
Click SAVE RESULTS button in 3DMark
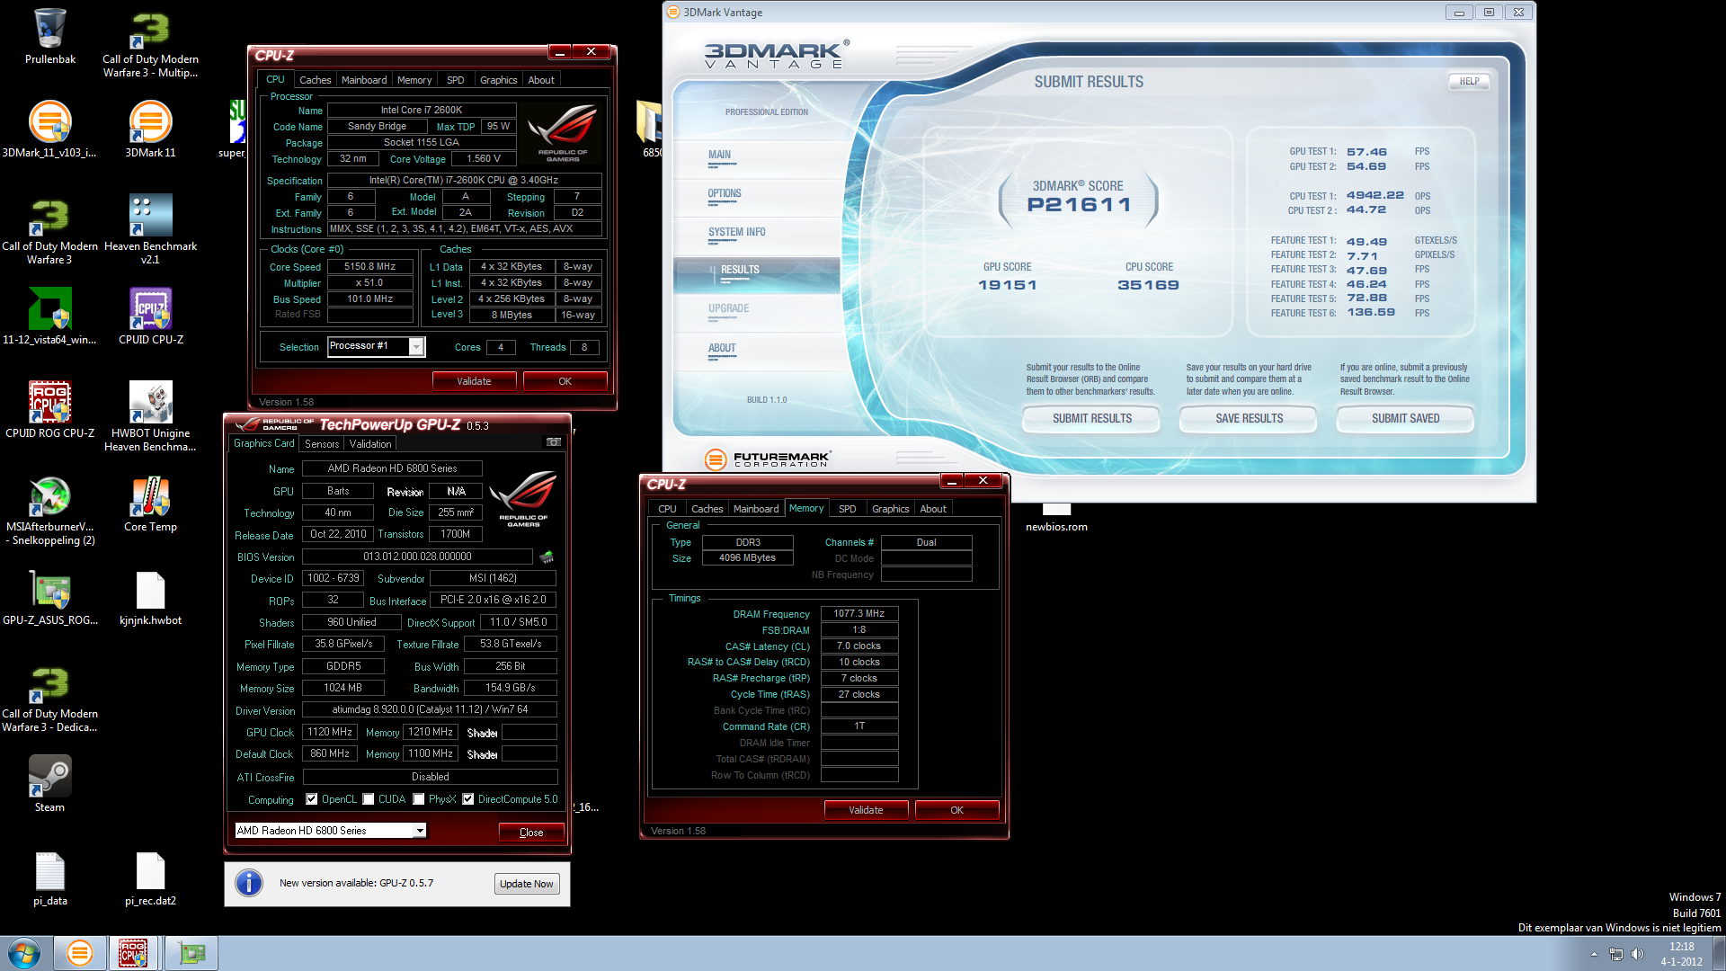click(x=1249, y=419)
